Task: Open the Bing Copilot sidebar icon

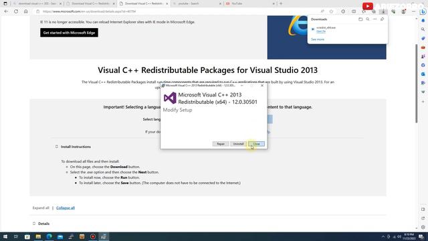Action: 423,11
